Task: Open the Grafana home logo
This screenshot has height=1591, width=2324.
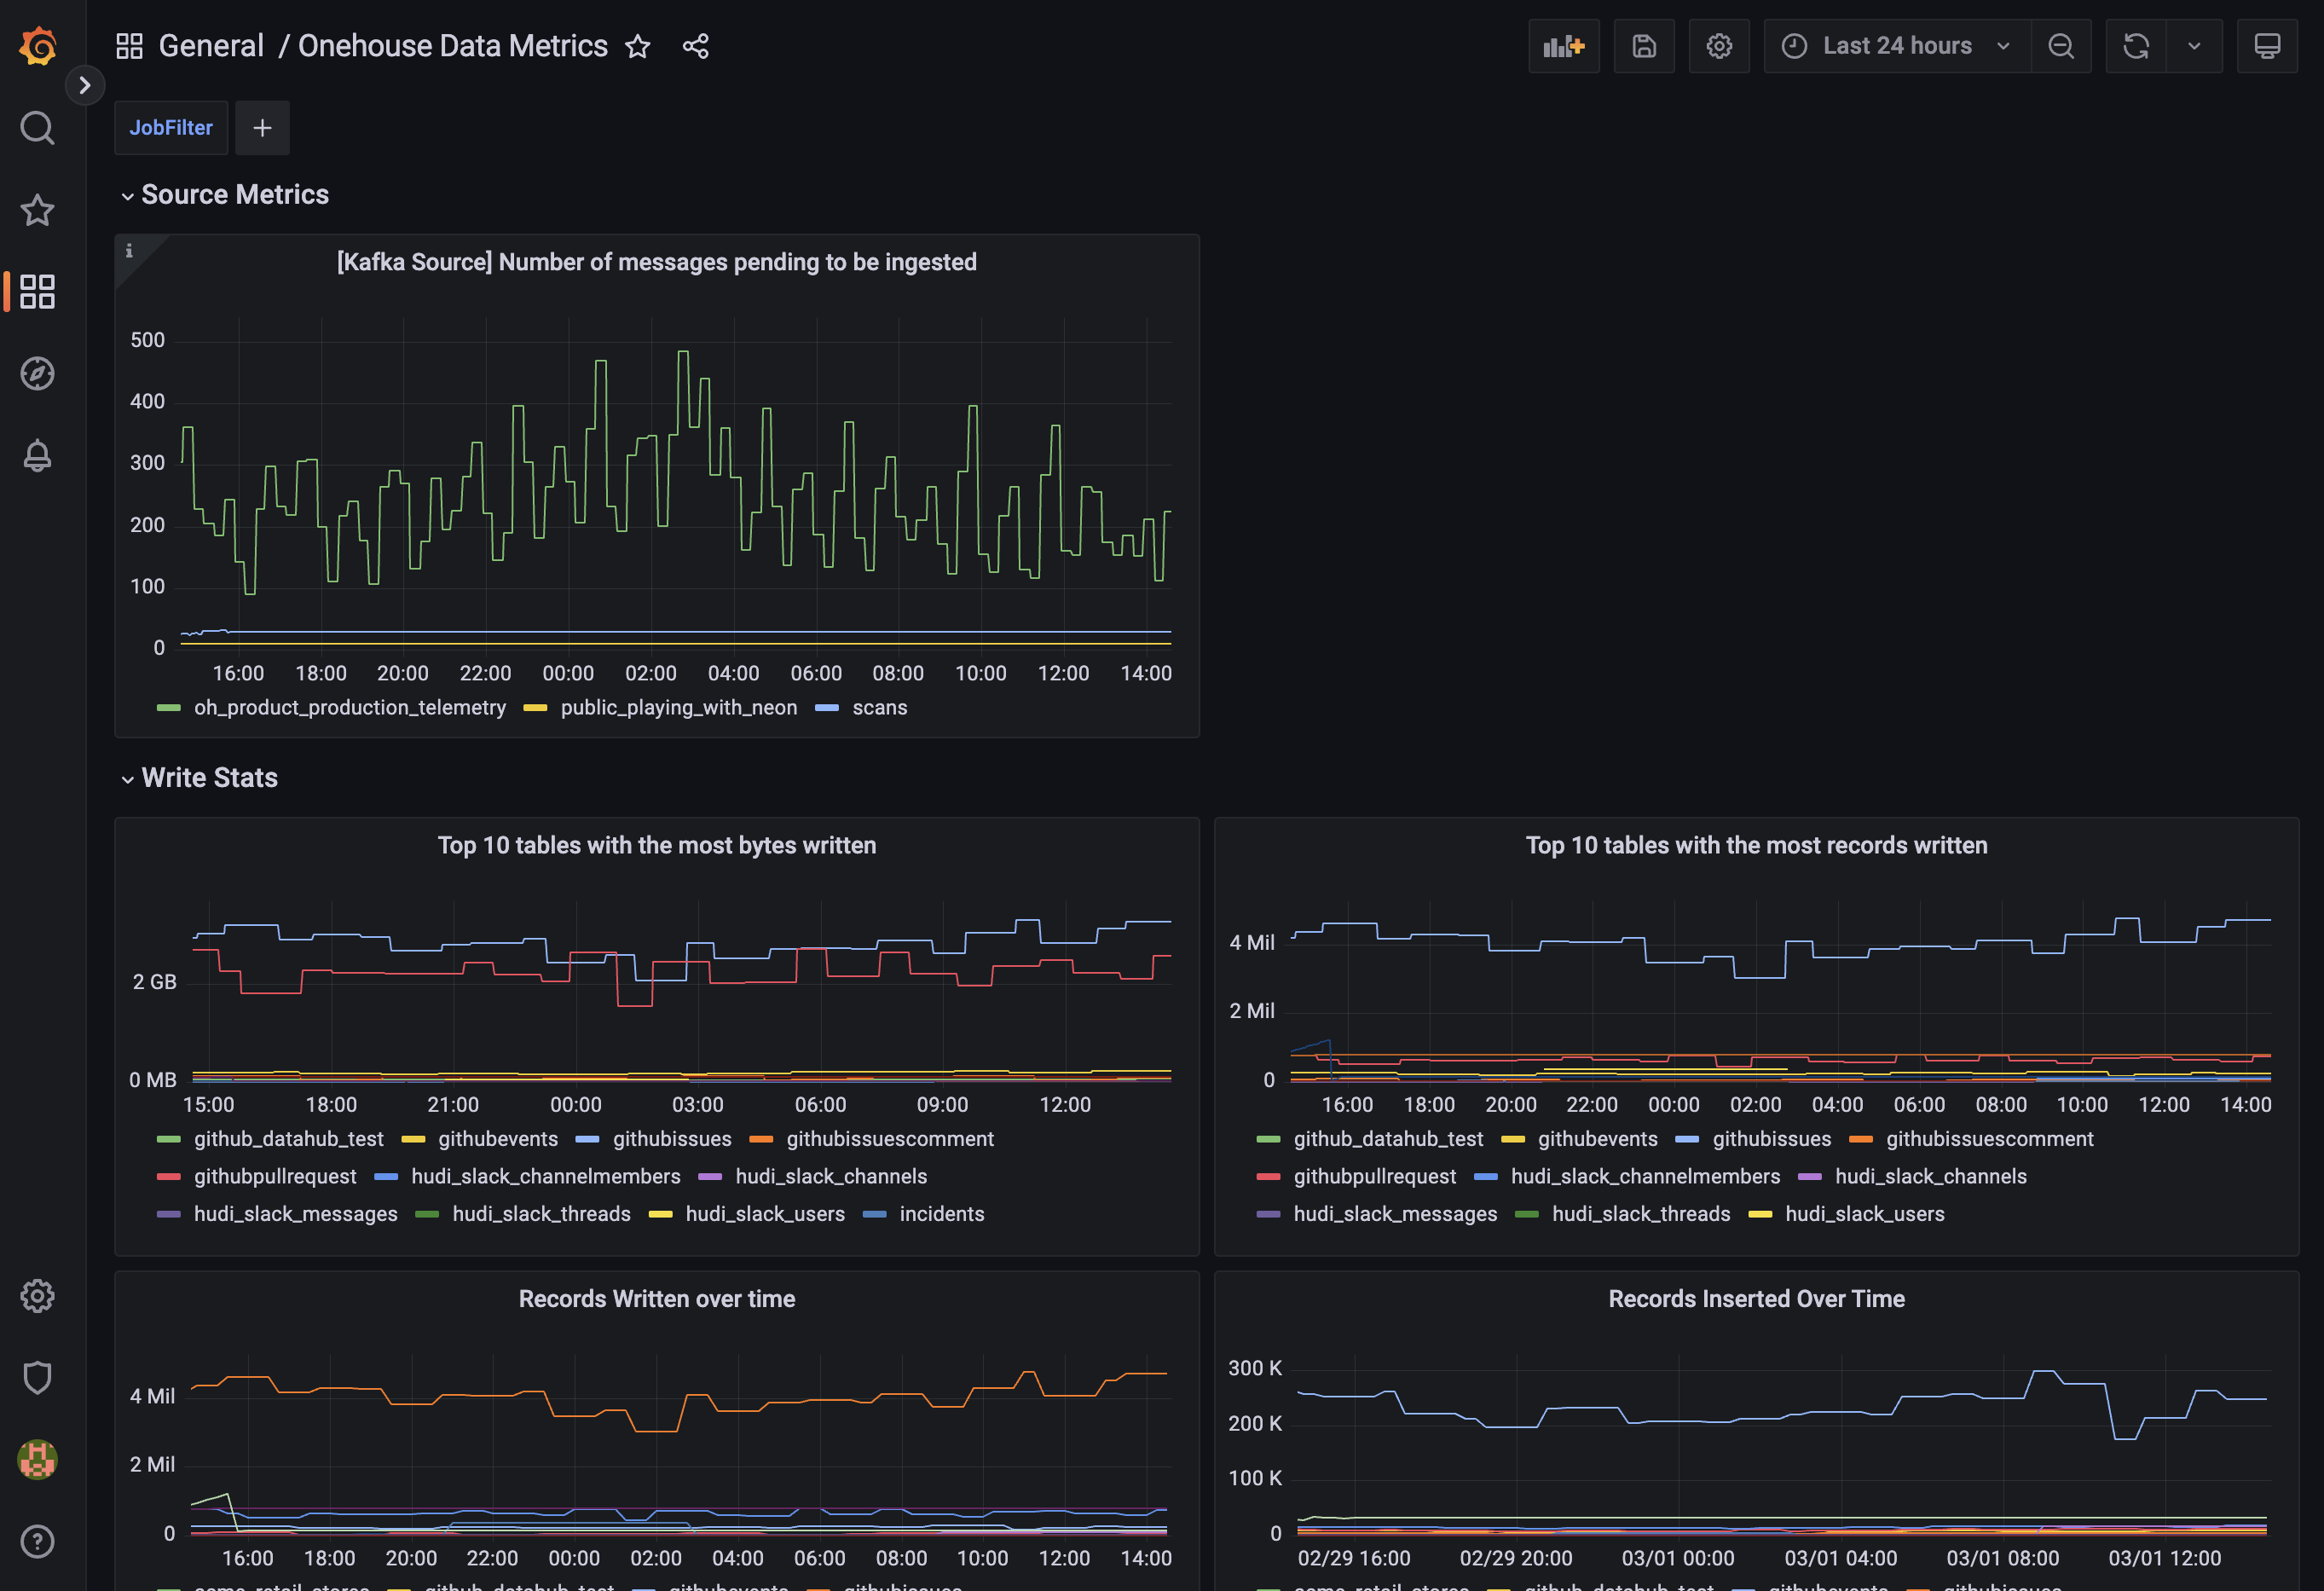Action: tap(38, 46)
